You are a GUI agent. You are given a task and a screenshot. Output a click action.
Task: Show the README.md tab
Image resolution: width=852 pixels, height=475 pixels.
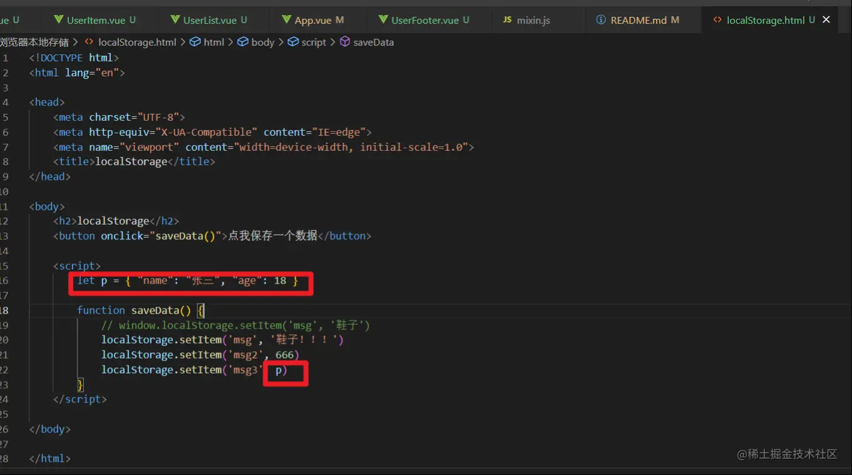[639, 20]
